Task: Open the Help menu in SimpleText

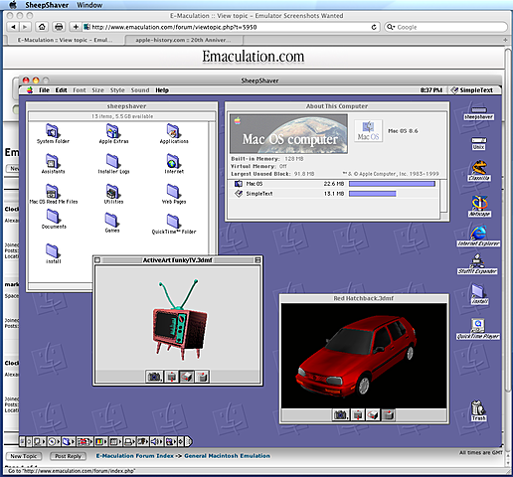Action: point(162,90)
